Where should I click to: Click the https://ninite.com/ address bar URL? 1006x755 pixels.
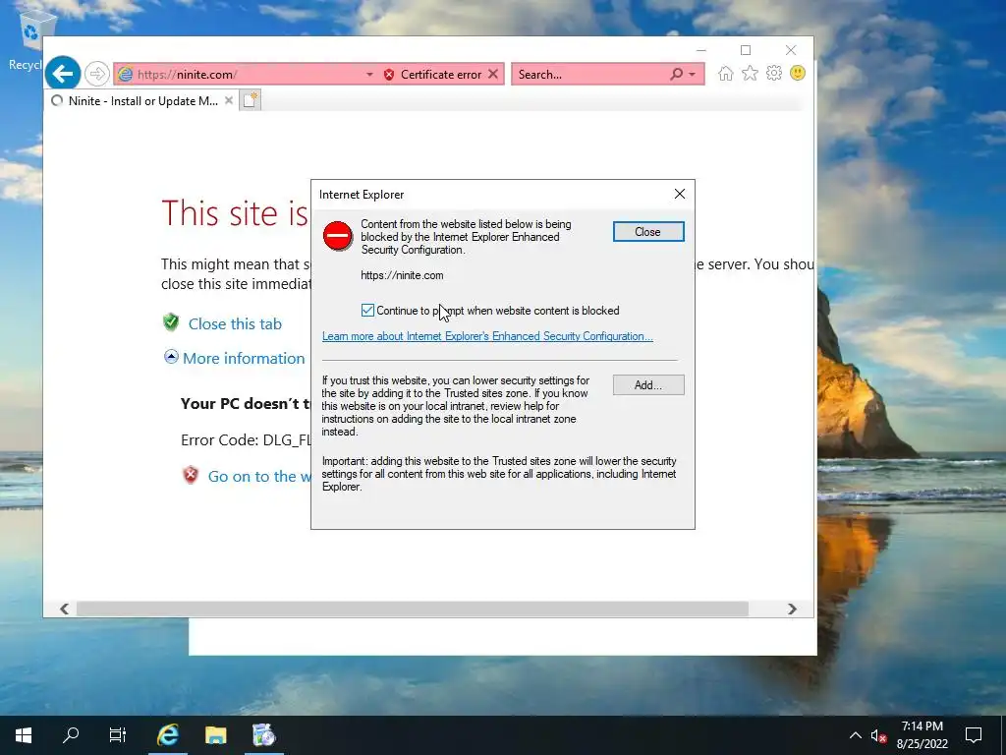tap(188, 75)
